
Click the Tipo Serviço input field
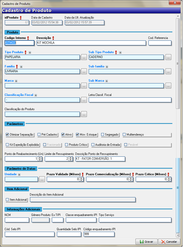coord(135,221)
